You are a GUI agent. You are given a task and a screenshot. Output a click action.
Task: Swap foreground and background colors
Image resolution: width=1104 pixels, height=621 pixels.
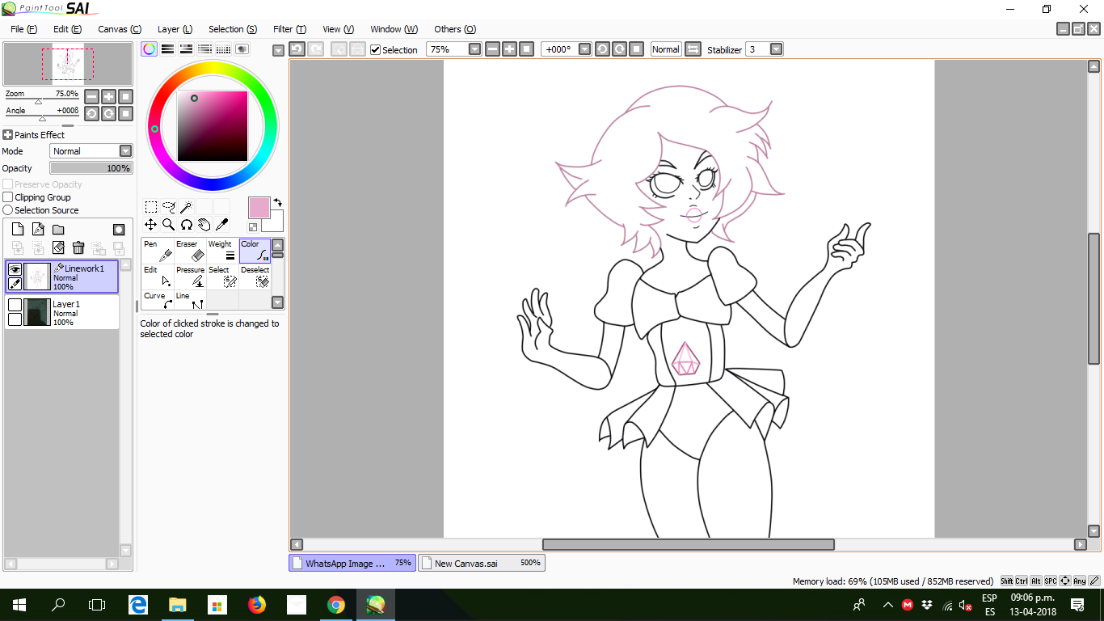tap(278, 202)
